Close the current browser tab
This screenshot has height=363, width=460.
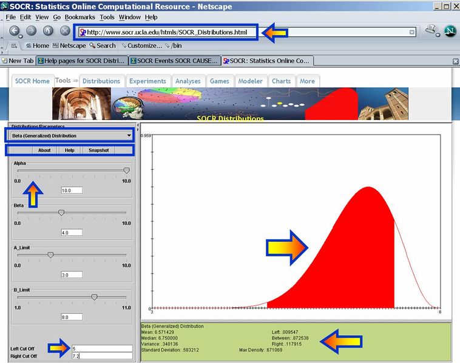pyautogui.click(x=455, y=61)
